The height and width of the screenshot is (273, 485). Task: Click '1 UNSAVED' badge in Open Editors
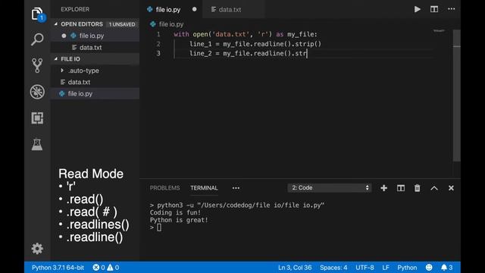pyautogui.click(x=122, y=24)
